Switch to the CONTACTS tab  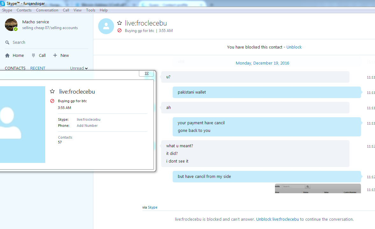coord(15,68)
